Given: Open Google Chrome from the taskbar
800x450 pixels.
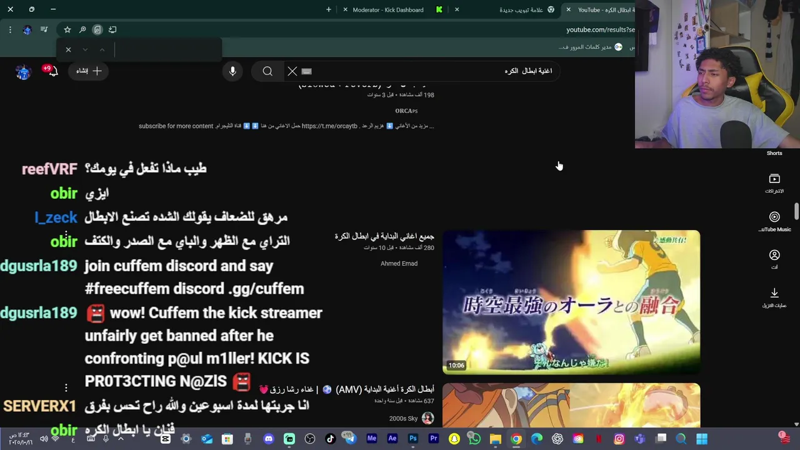Looking at the screenshot, I should tap(516, 439).
